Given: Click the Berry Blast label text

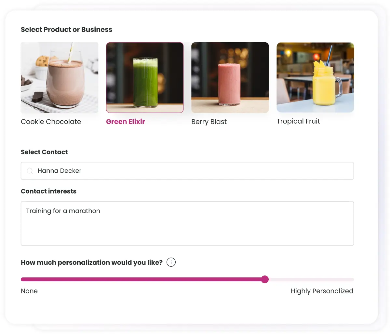Looking at the screenshot, I should [209, 122].
